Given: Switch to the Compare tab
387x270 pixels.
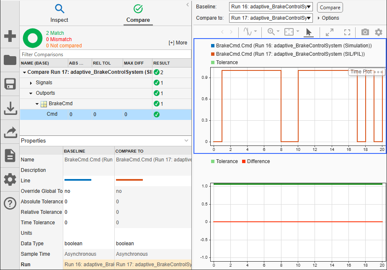Looking at the screenshot, I should [x=138, y=13].
